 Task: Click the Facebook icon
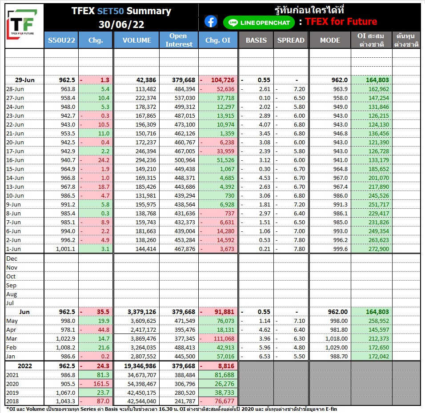(x=211, y=22)
